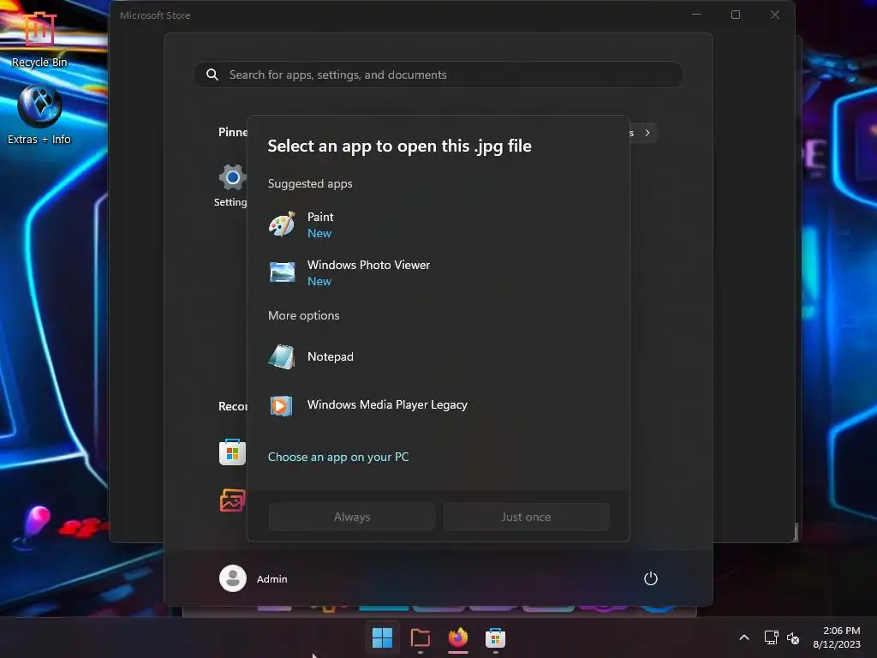Open Microsoft Store icon under Recommended
This screenshot has width=877, height=658.
tap(232, 452)
